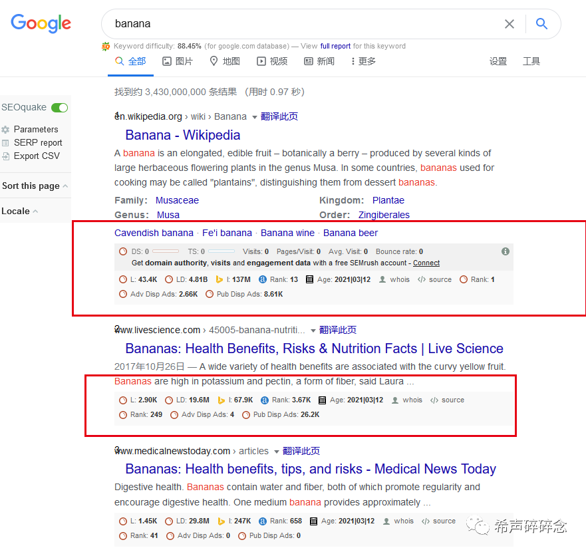Click source code icon for livescience result
This screenshot has width=586, height=552.
click(x=434, y=400)
